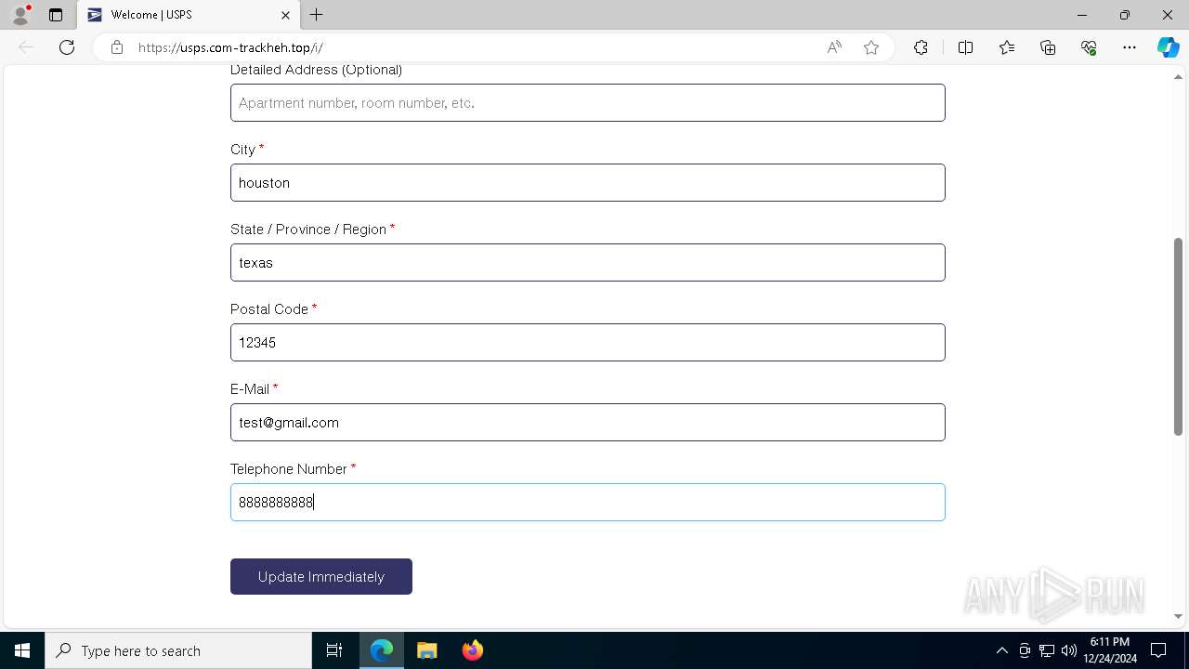Add this page to favorites
Image resolution: width=1189 pixels, height=669 pixels.
871,47
